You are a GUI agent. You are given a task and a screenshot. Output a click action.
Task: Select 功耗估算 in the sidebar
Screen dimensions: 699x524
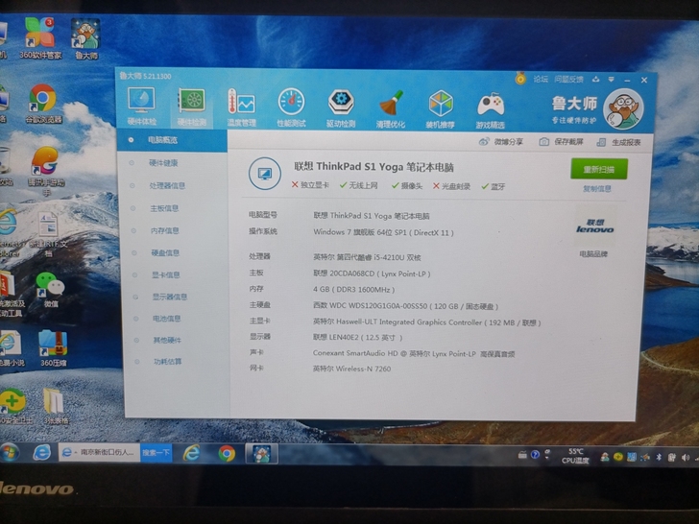(x=168, y=362)
